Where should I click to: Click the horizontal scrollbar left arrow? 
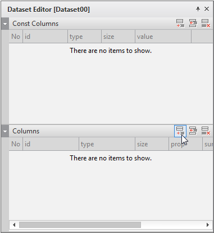tap(14, 225)
